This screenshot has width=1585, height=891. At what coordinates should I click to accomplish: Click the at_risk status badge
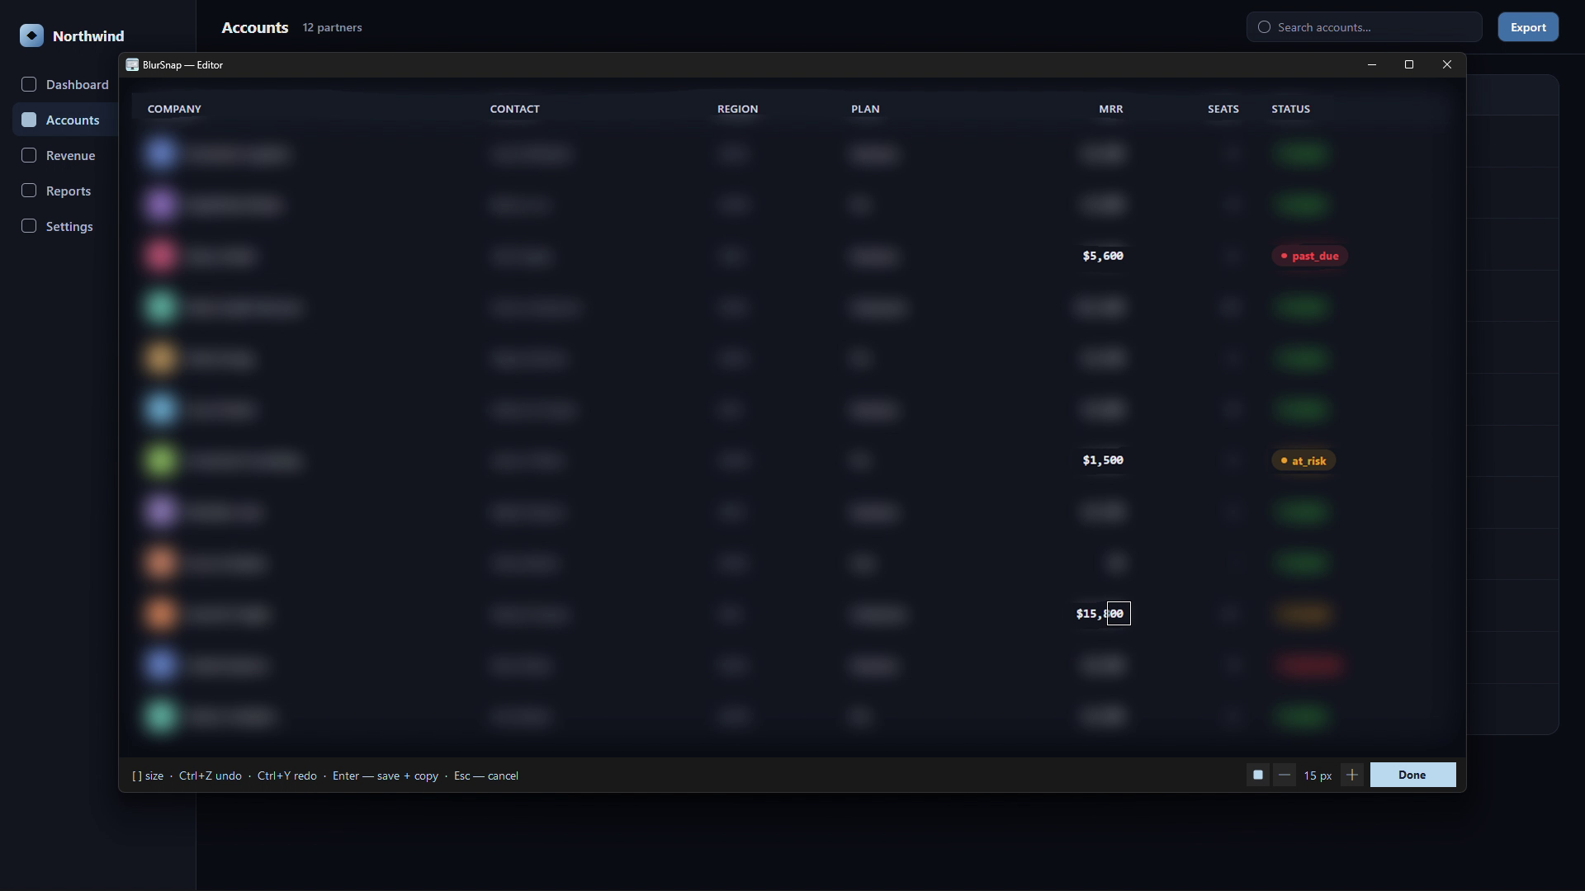pyautogui.click(x=1303, y=460)
